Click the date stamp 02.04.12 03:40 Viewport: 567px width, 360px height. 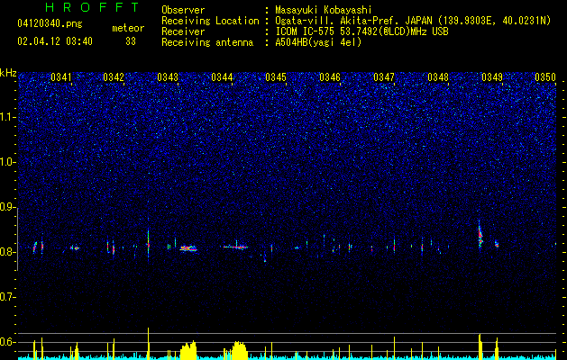(x=55, y=41)
